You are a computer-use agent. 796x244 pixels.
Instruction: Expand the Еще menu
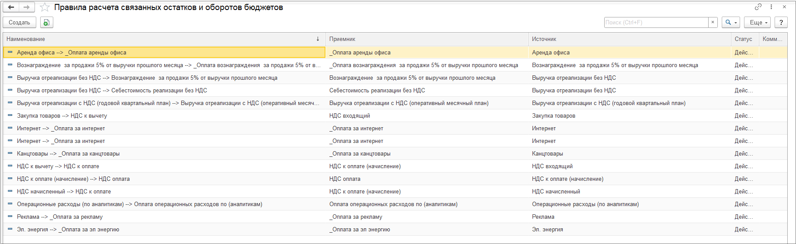[758, 22]
